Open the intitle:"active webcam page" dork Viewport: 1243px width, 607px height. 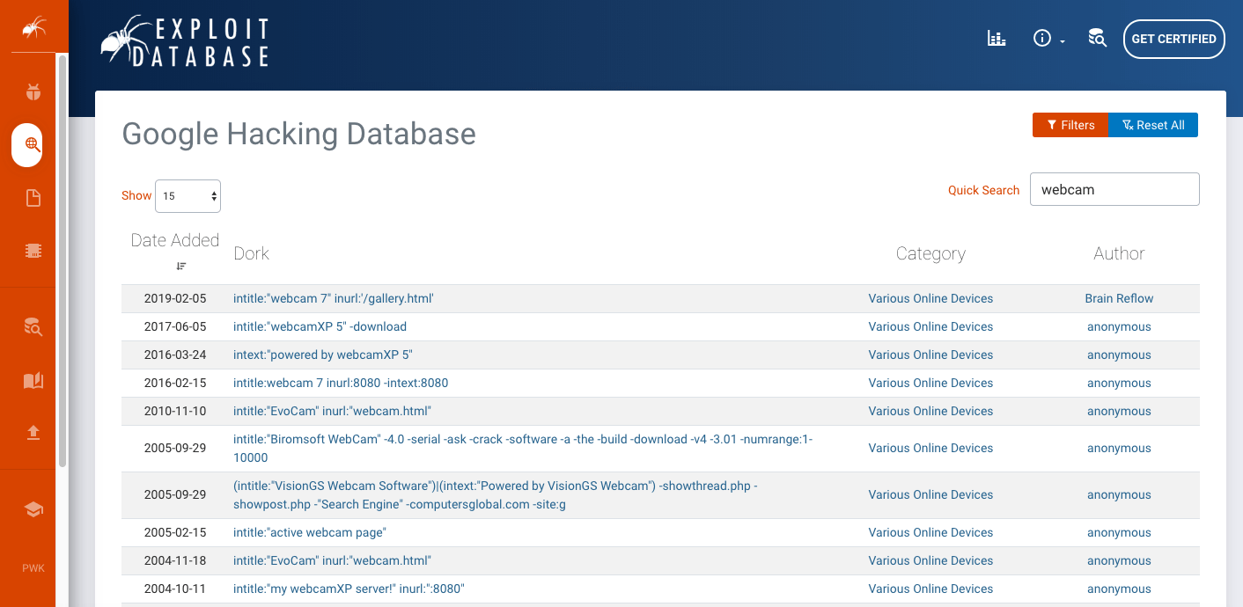coord(310,532)
